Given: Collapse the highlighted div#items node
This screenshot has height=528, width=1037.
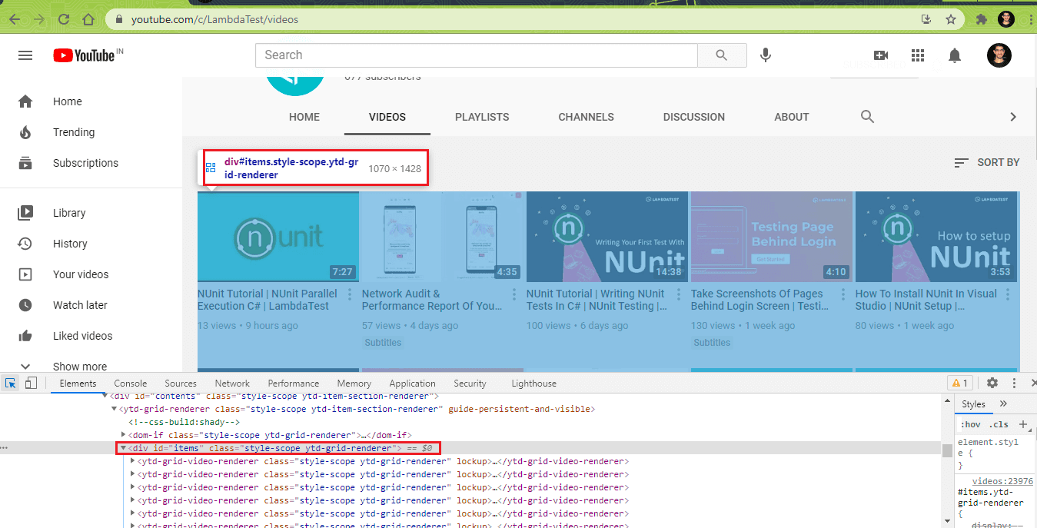Looking at the screenshot, I should pos(123,447).
